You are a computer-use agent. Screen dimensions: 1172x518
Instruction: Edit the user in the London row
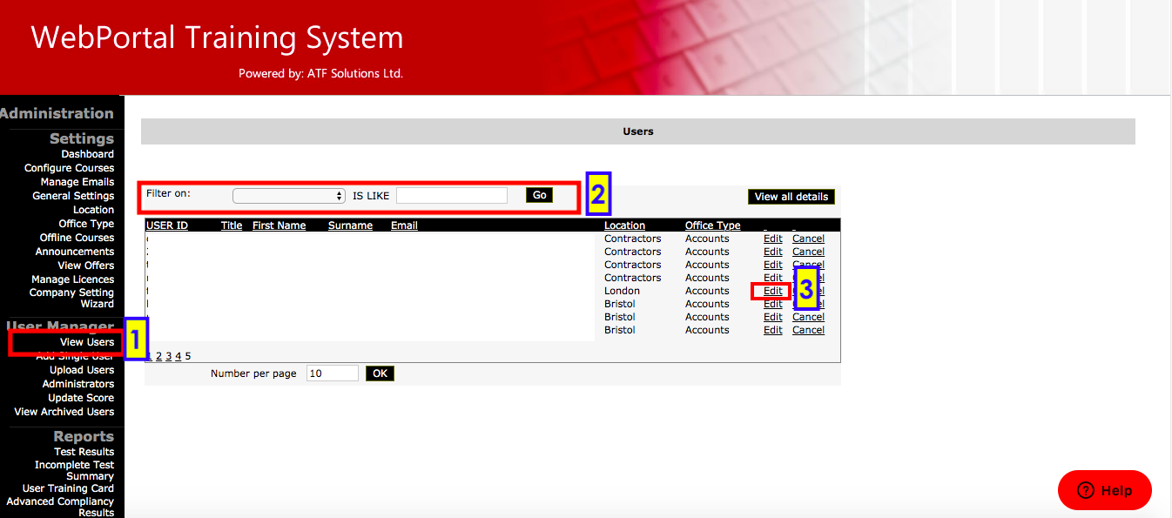[x=772, y=291]
